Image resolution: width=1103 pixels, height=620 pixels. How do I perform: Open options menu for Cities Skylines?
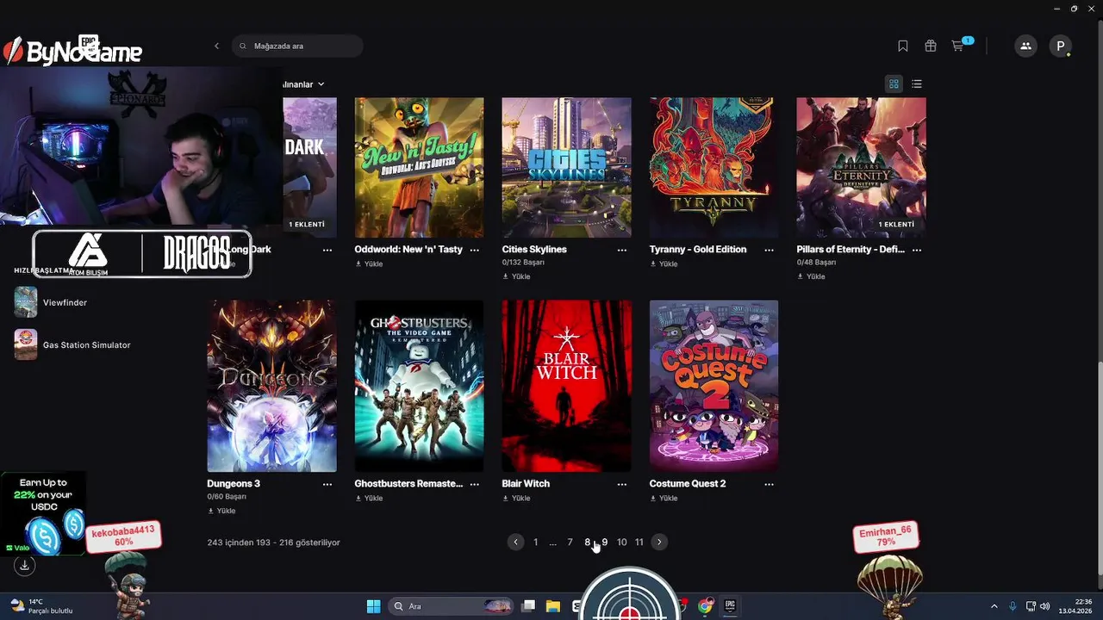click(x=621, y=250)
